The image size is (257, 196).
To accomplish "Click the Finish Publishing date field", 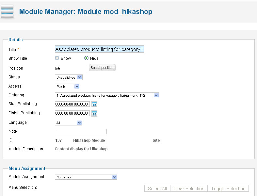I will pyautogui.click(x=72, y=114).
